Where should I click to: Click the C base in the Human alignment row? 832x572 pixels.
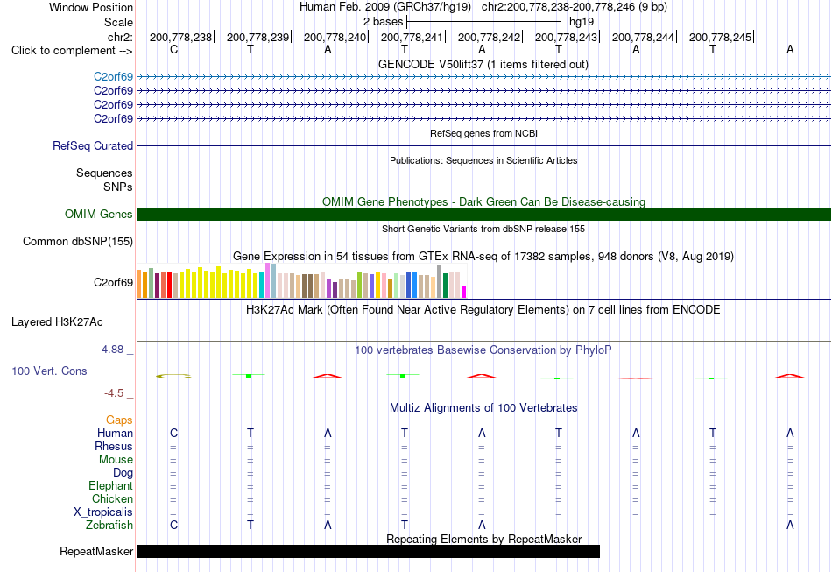click(x=173, y=433)
